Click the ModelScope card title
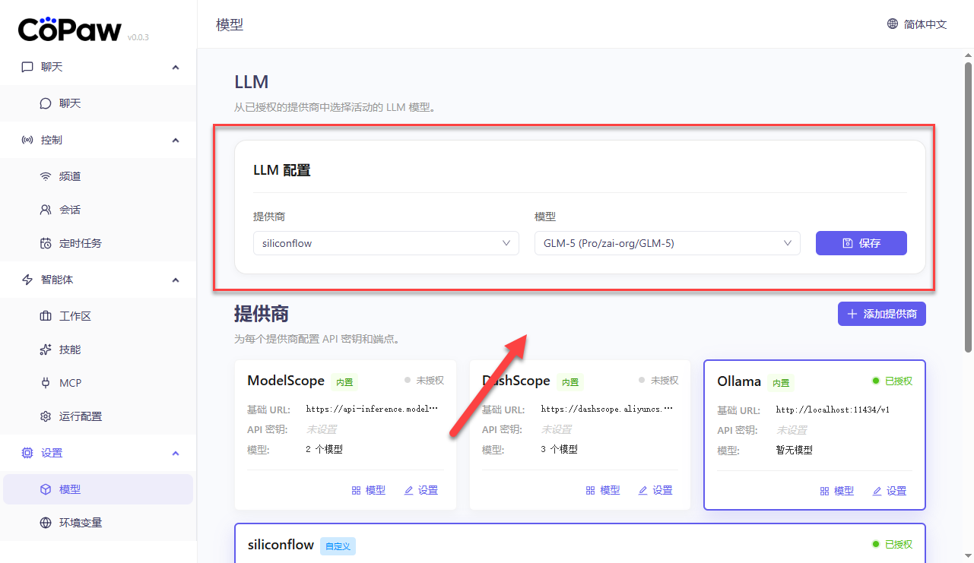This screenshot has width=974, height=563. (x=286, y=381)
